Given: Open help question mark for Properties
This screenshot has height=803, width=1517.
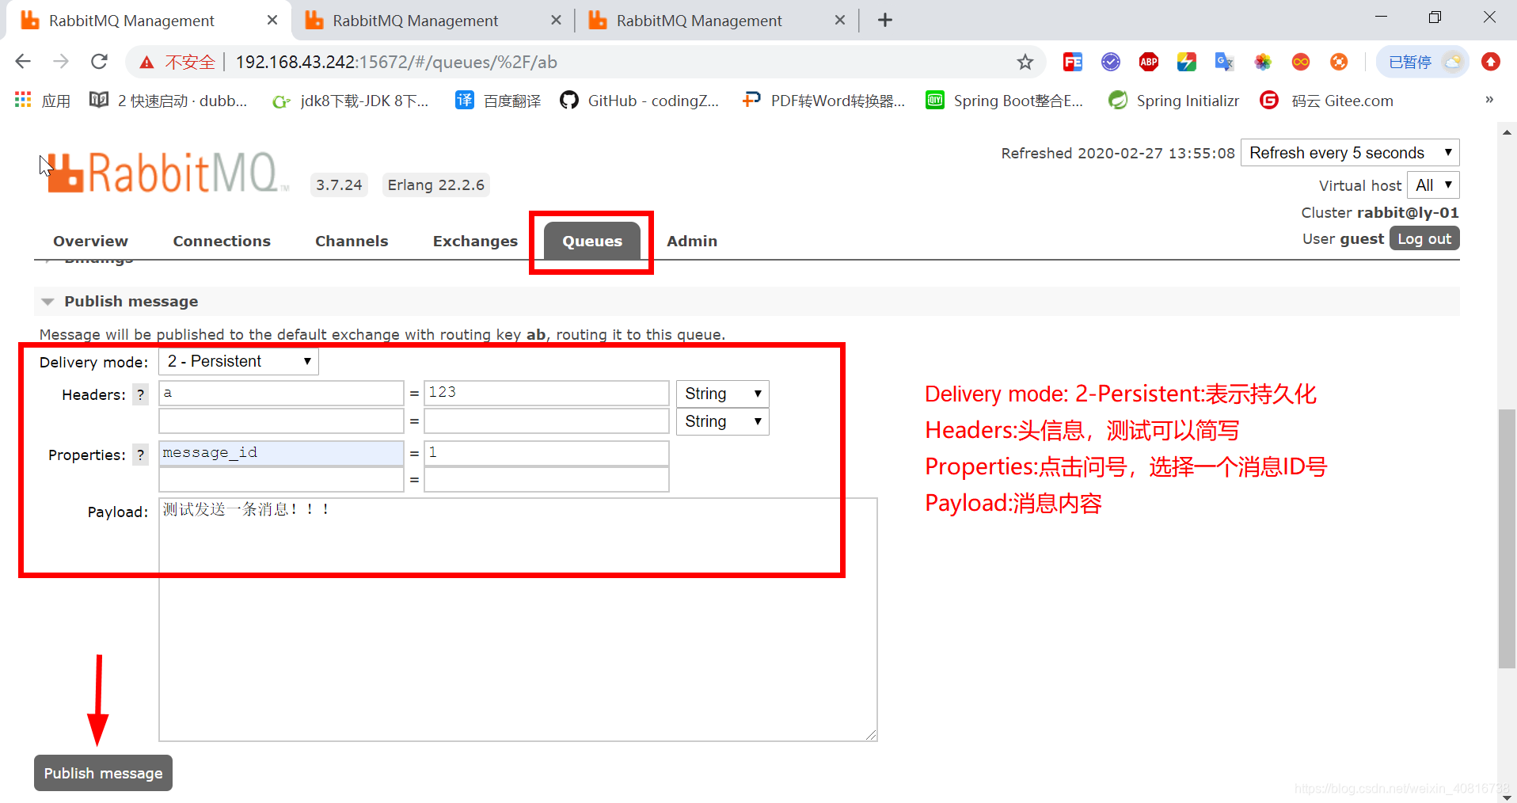Looking at the screenshot, I should (140, 455).
